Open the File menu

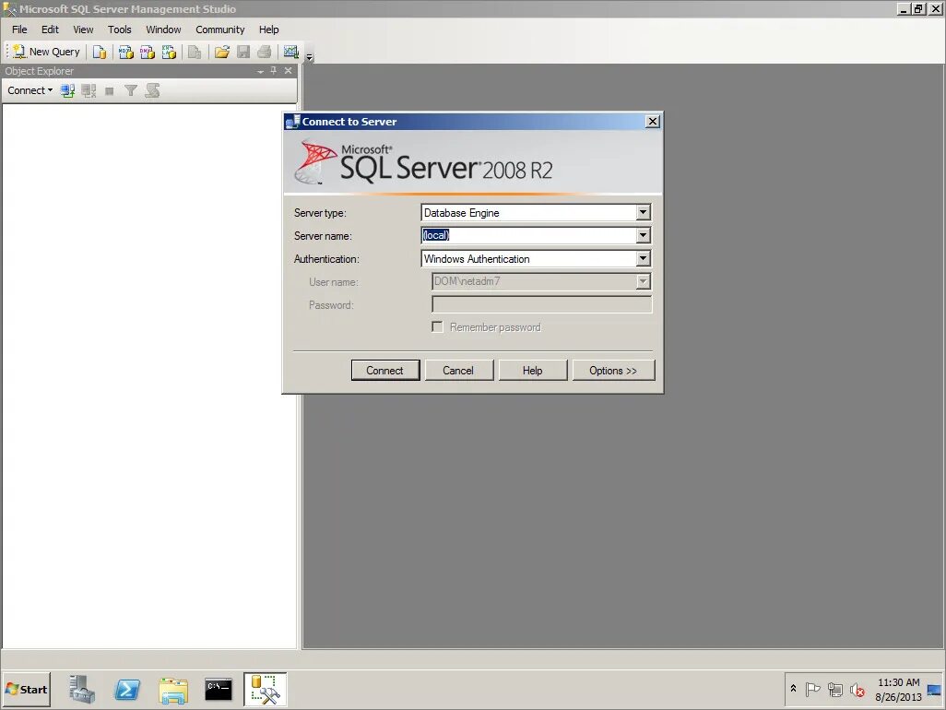pos(19,30)
